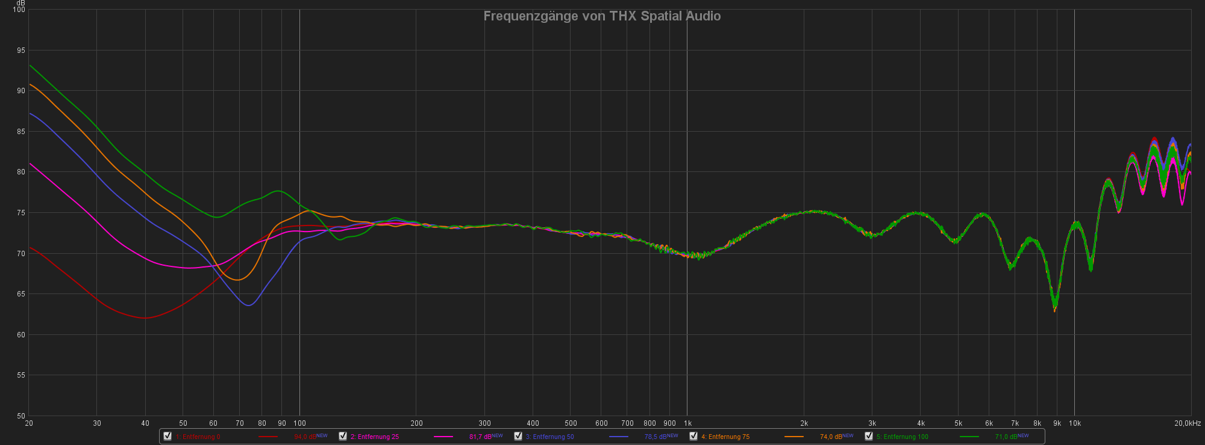Click the 71,0 dB legend value
Image resolution: width=1205 pixels, height=445 pixels.
coord(1007,437)
